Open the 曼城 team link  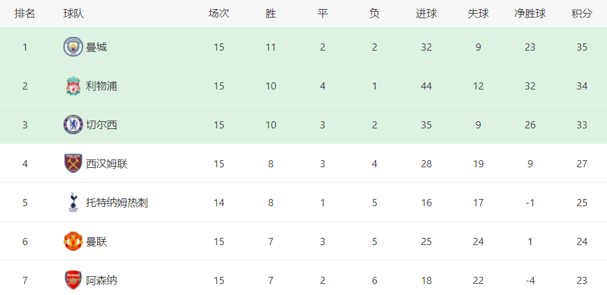(97, 47)
